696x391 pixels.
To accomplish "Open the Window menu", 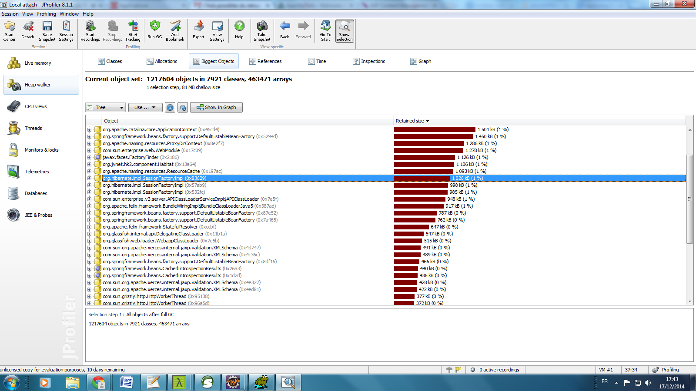I will click(69, 14).
